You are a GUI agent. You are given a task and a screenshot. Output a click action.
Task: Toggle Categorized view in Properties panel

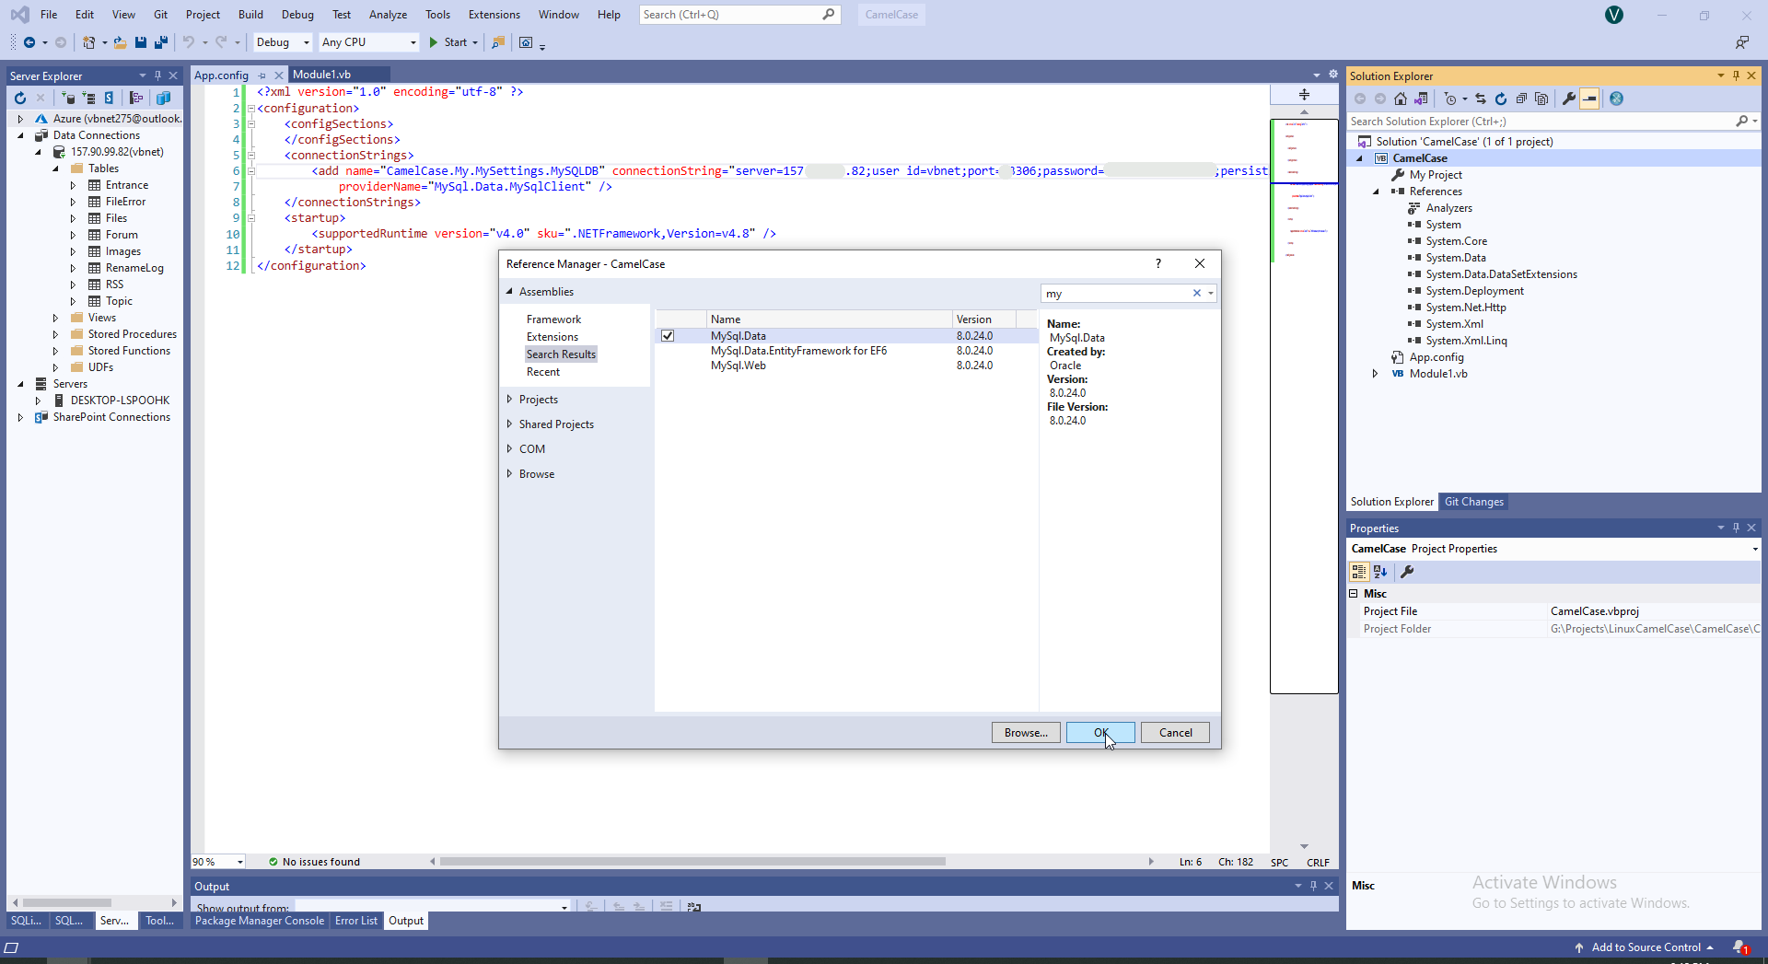coord(1359,572)
